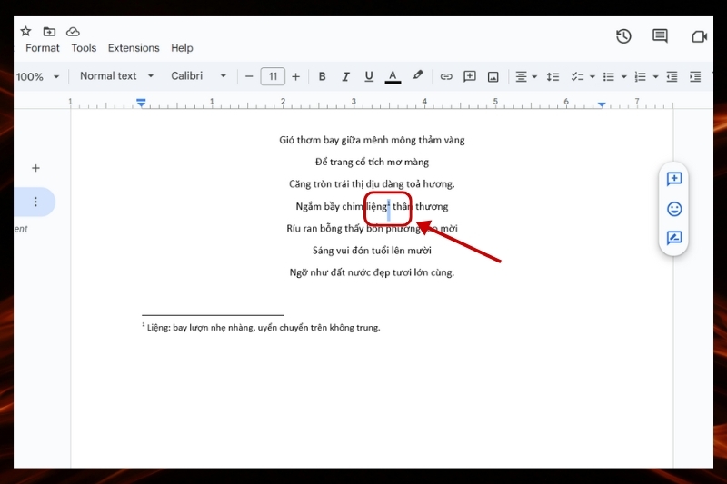
Task: Insert a link with the chain icon
Action: [x=446, y=76]
